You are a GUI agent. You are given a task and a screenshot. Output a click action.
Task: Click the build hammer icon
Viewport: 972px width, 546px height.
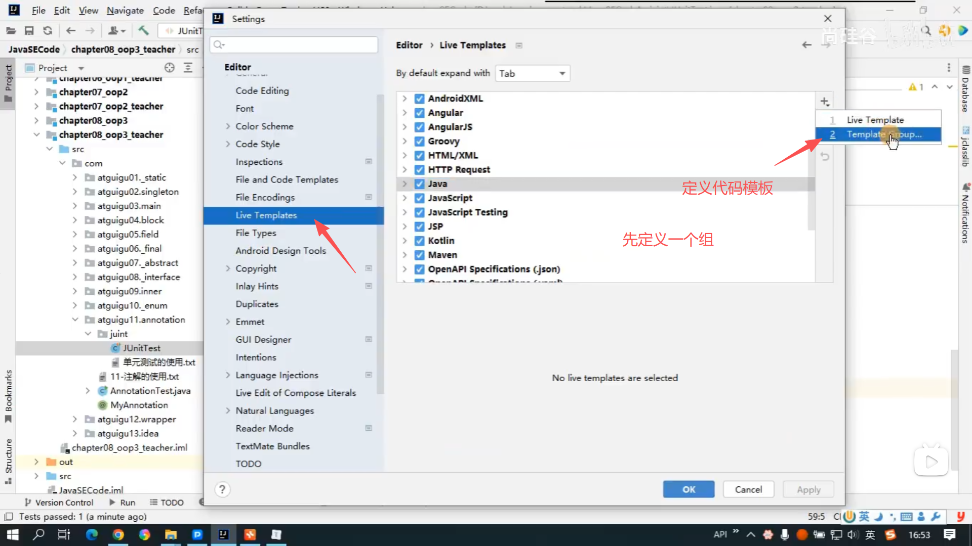point(143,31)
